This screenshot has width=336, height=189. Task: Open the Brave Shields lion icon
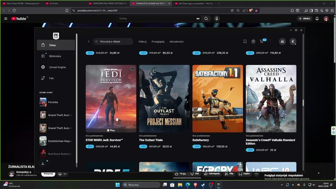pyautogui.click(x=251, y=10)
